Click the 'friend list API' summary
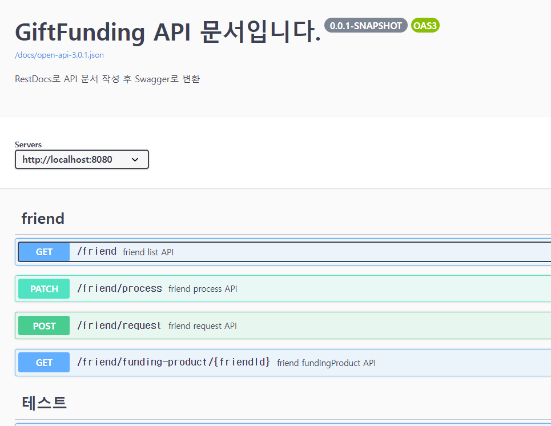Viewport: 551px width, 426px height. pyautogui.click(x=148, y=252)
